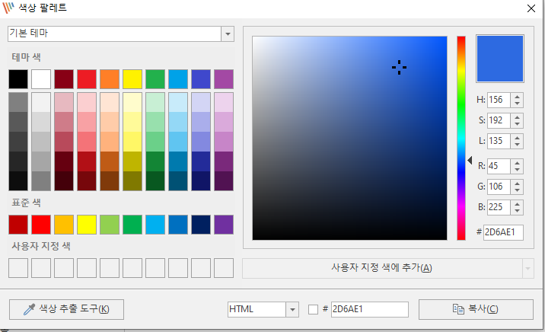Click the crosshair in the color gradient field
Image resolution: width=545 pixels, height=332 pixels.
tap(399, 68)
